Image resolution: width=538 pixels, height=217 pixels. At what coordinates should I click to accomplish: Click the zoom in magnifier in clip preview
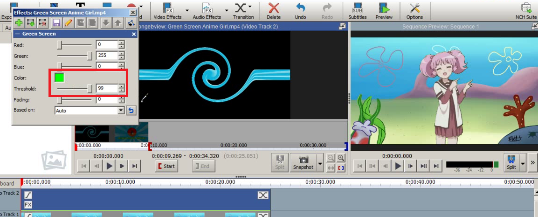tap(341, 158)
